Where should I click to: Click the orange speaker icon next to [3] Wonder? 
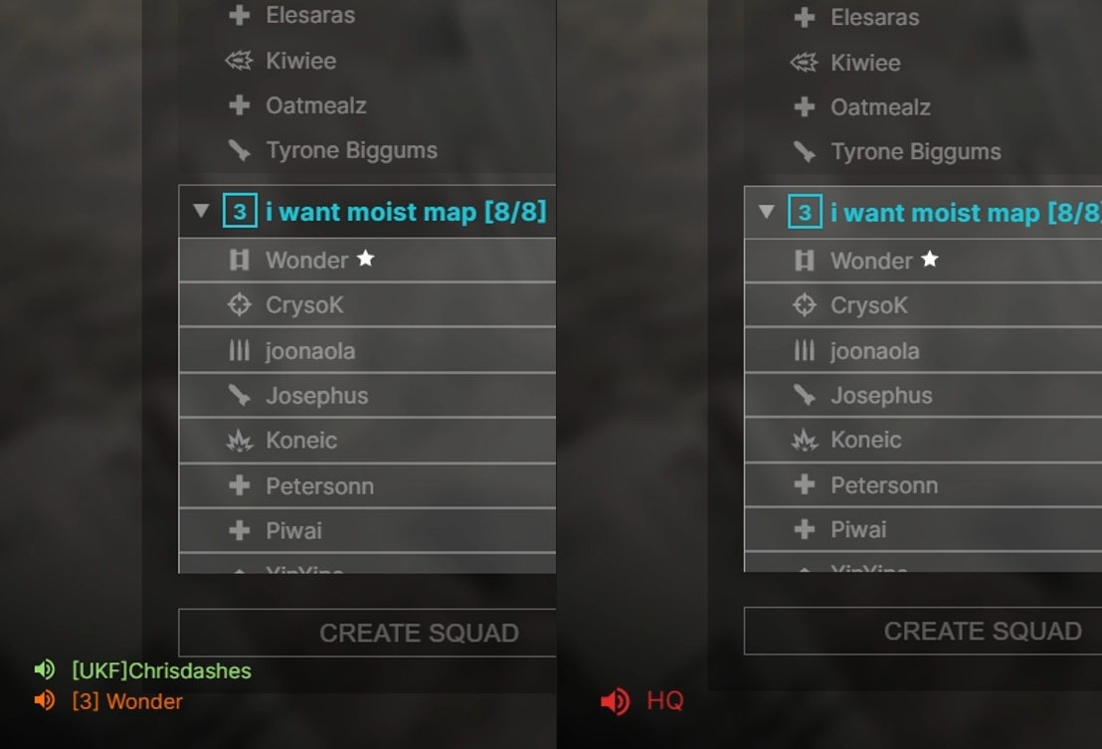[45, 700]
